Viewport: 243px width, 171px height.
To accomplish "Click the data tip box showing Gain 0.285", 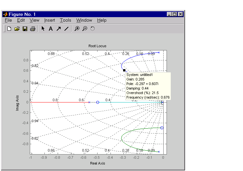I will pos(148,86).
